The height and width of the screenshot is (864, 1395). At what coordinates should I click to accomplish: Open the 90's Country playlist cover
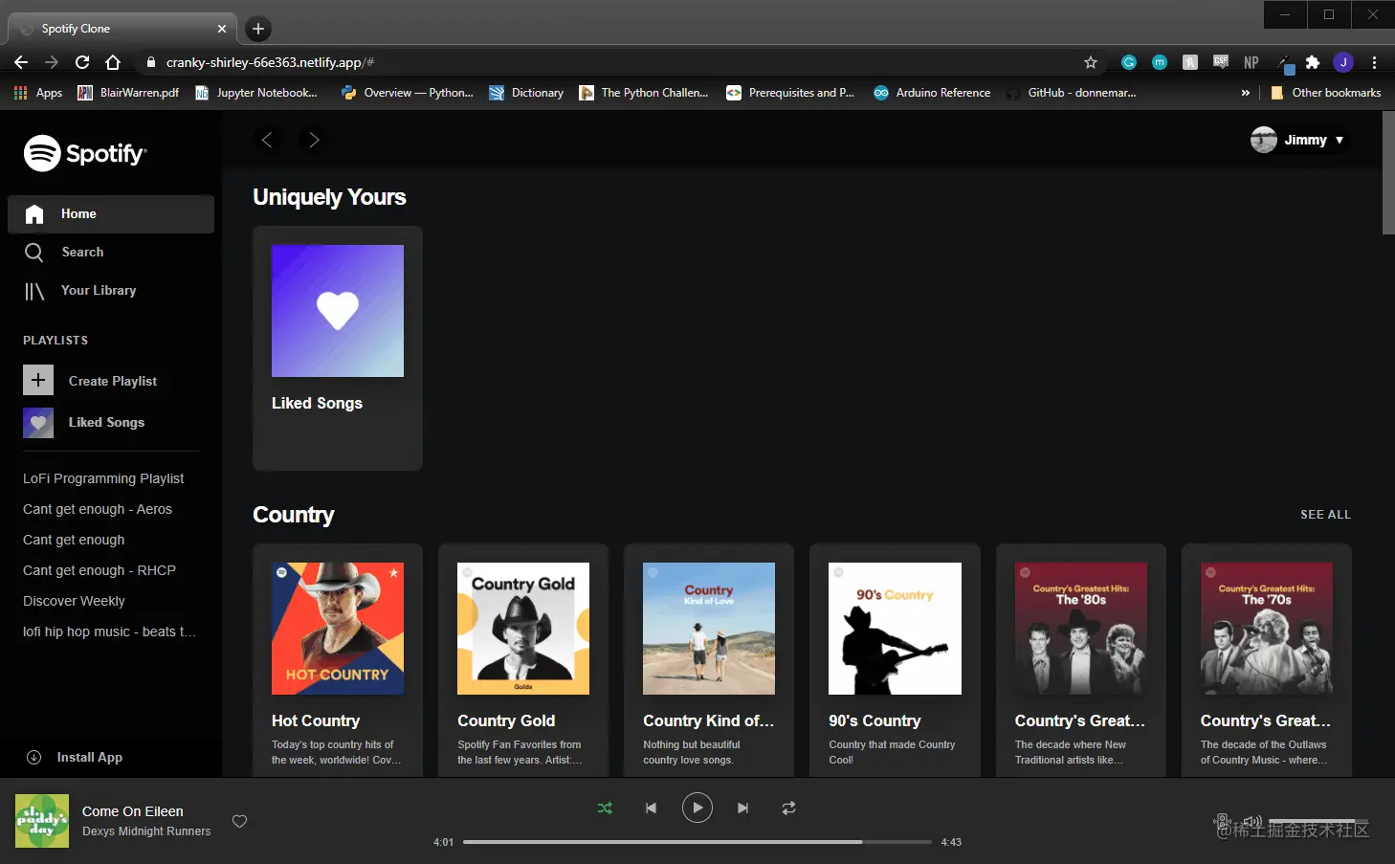[x=895, y=629]
